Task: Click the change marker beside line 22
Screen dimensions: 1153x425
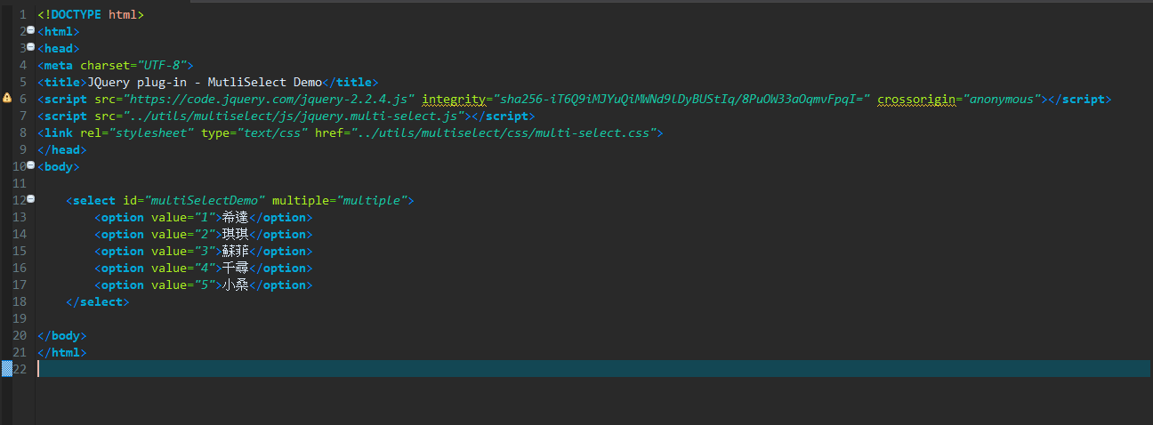Action: [x=6, y=369]
